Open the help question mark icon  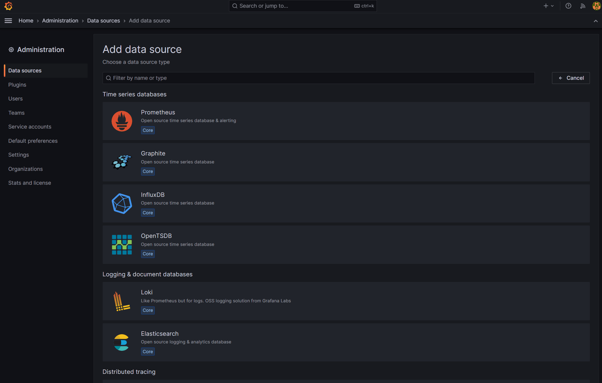pyautogui.click(x=568, y=6)
